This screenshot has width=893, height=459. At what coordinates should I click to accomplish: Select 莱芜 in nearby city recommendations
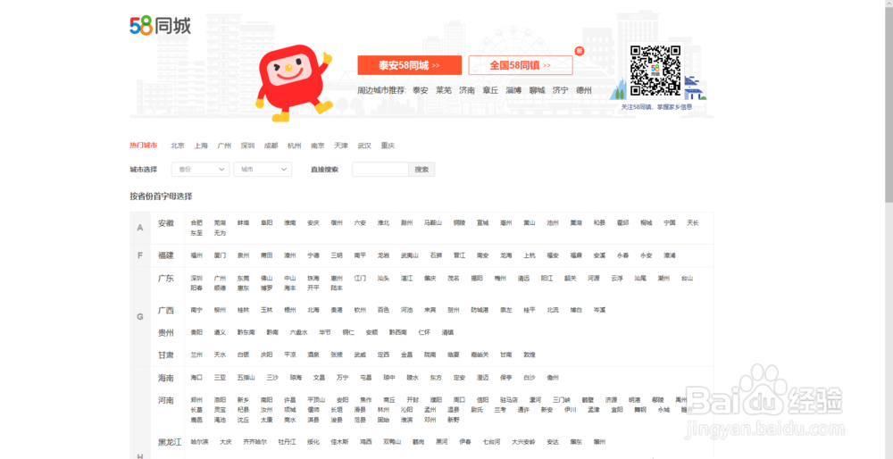tap(444, 90)
